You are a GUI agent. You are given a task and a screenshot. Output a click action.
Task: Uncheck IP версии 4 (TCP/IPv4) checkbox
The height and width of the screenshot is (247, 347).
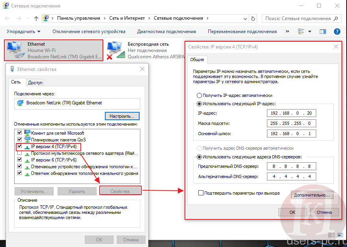coord(20,147)
